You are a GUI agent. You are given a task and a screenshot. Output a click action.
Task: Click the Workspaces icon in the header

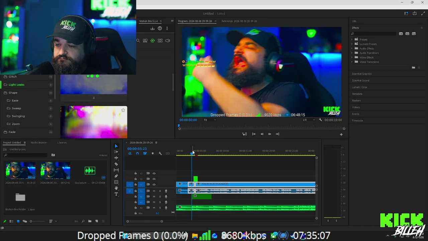(406, 13)
